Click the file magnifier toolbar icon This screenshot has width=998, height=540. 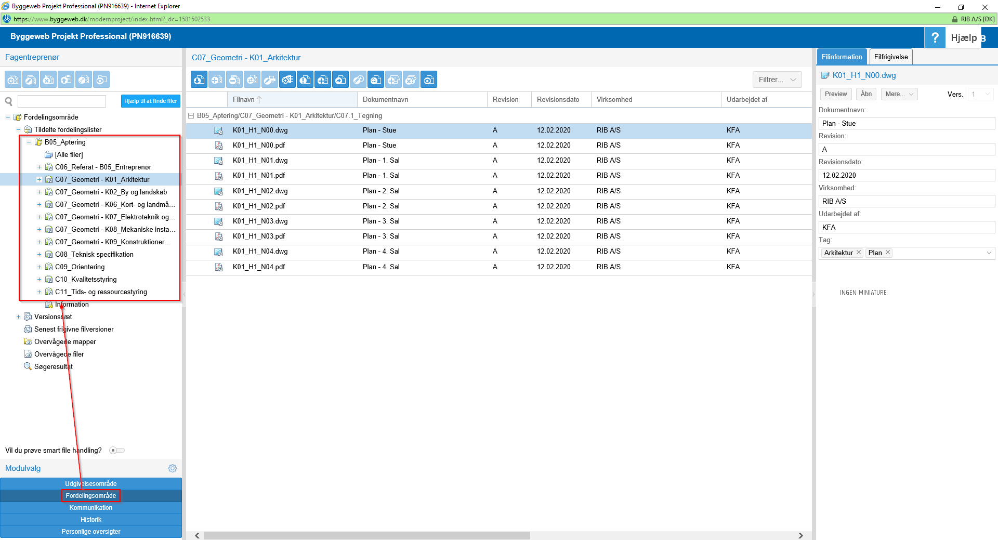(x=376, y=80)
